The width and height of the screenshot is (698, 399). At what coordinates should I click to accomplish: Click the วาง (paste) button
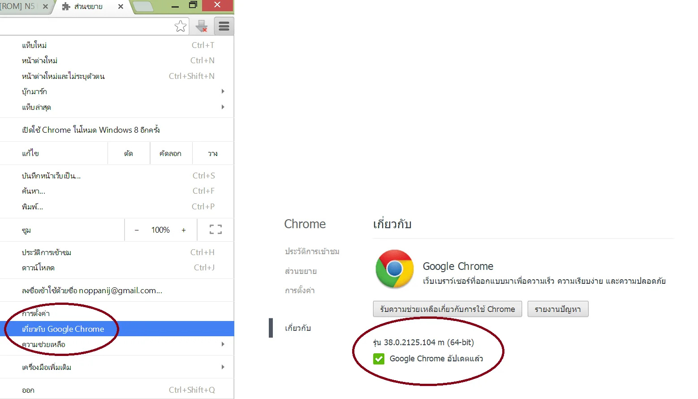point(213,153)
